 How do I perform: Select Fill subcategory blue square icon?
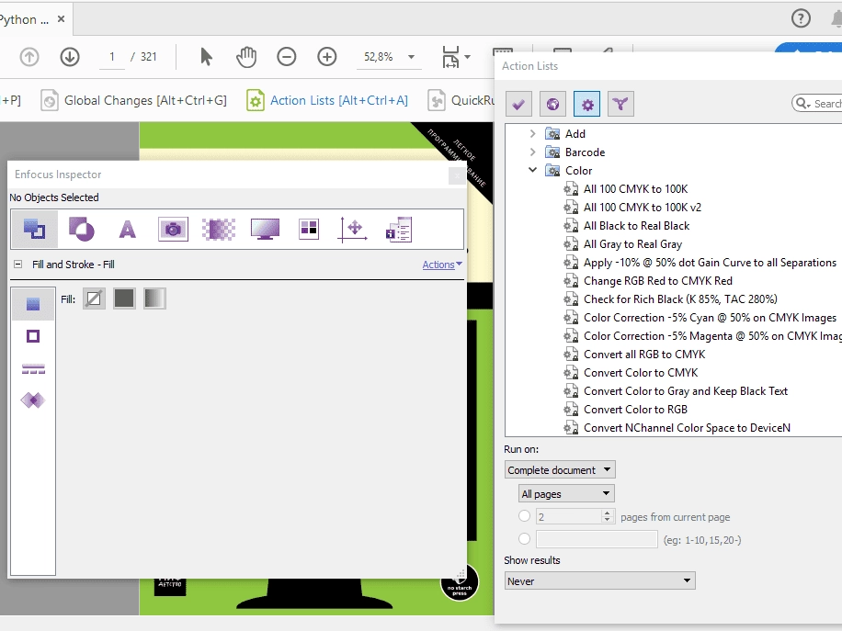point(33,304)
